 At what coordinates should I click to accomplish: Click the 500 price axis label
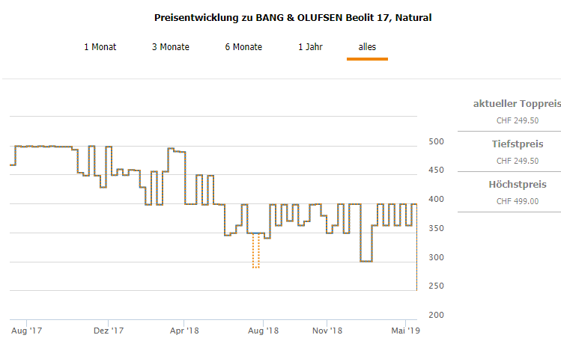(436, 141)
